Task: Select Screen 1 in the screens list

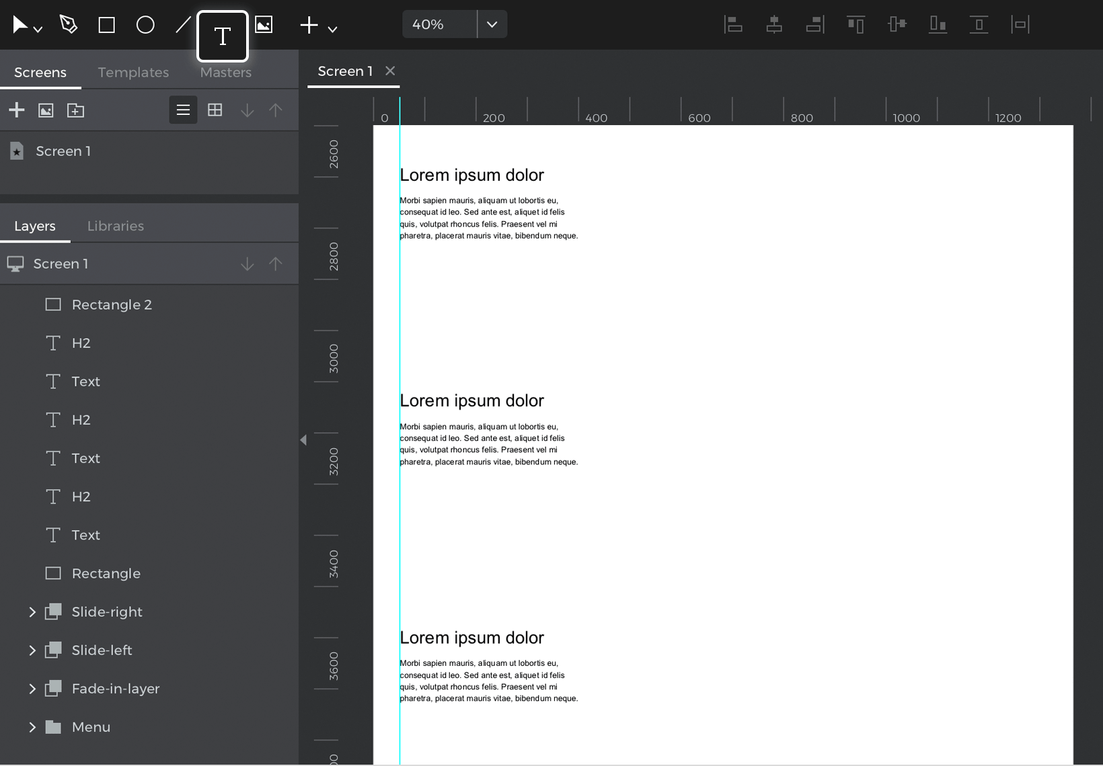Action: pos(149,151)
